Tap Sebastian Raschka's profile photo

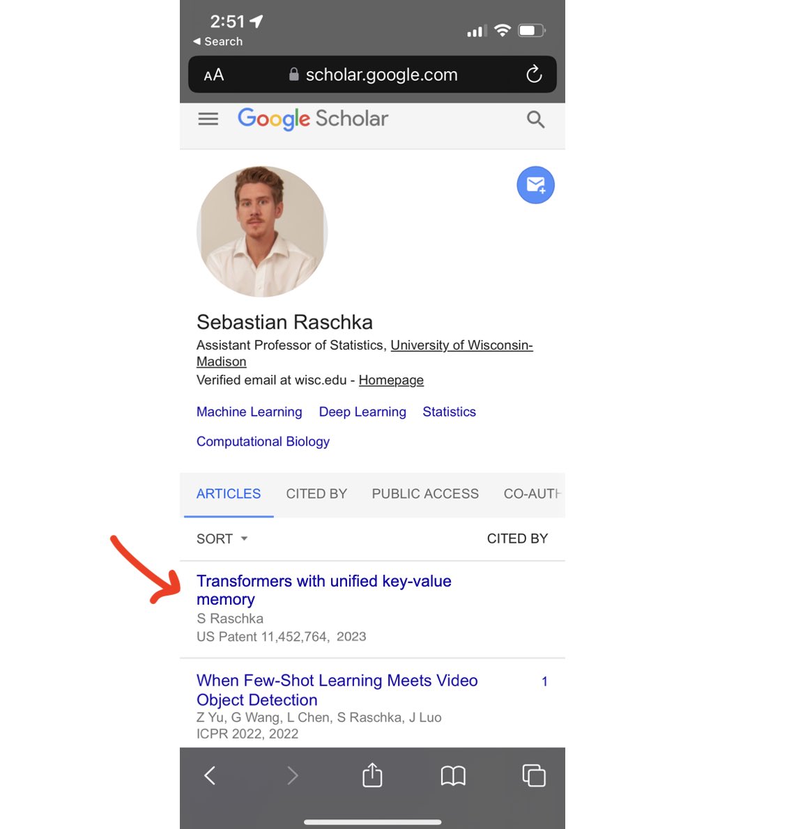click(x=262, y=231)
